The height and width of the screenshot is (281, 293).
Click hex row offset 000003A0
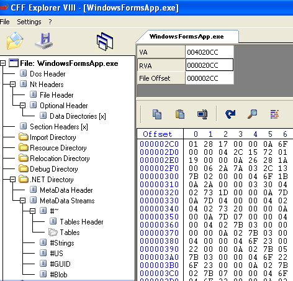click(x=159, y=257)
